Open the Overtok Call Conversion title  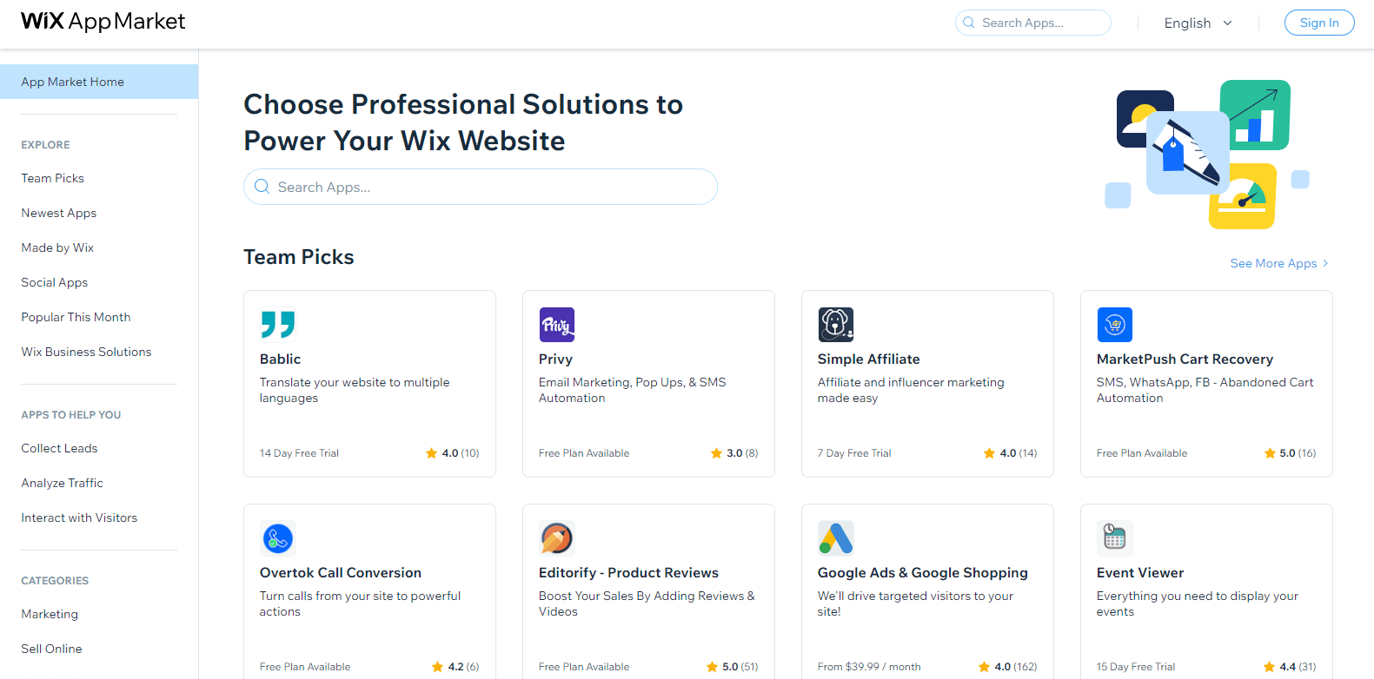[x=341, y=572]
